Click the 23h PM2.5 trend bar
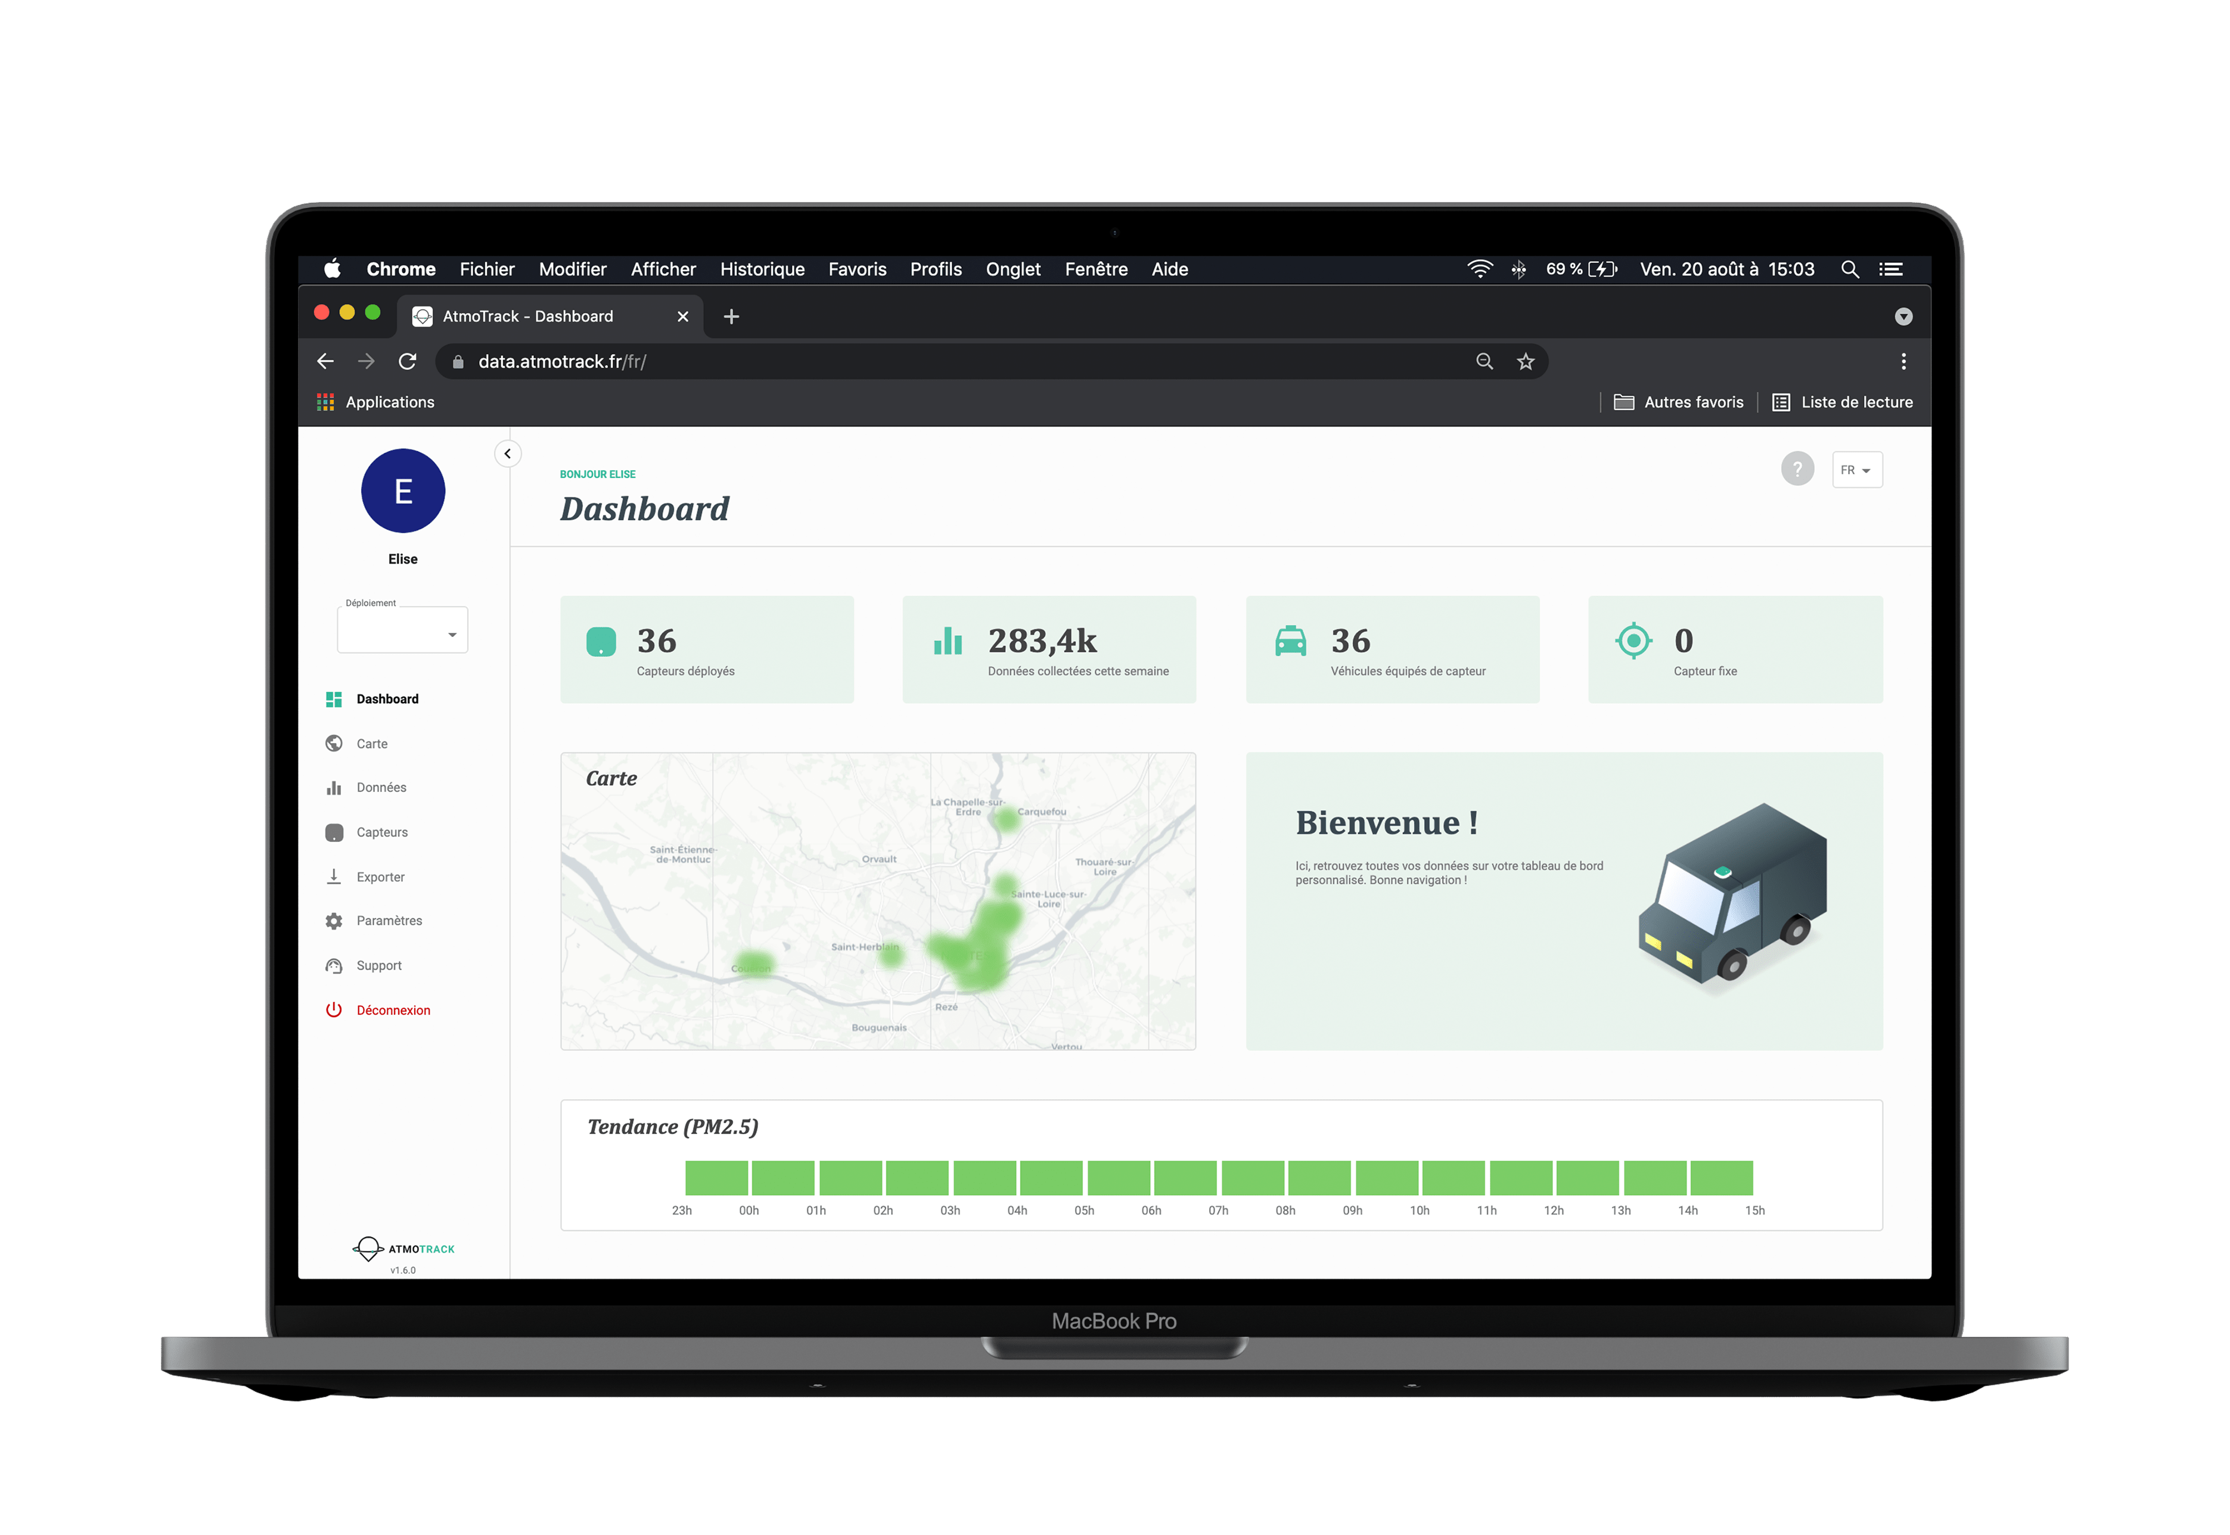Viewport: 2230px width, 1535px height. click(716, 1178)
